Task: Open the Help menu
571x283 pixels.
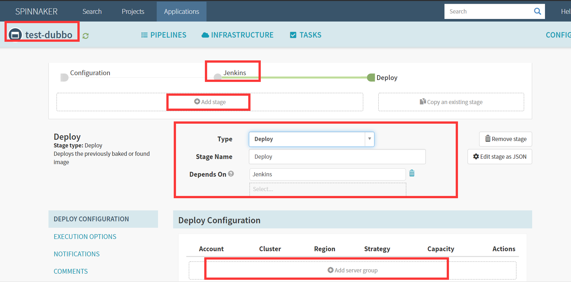Action: 566,12
